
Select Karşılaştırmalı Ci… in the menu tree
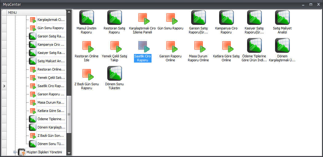click(x=51, y=20)
